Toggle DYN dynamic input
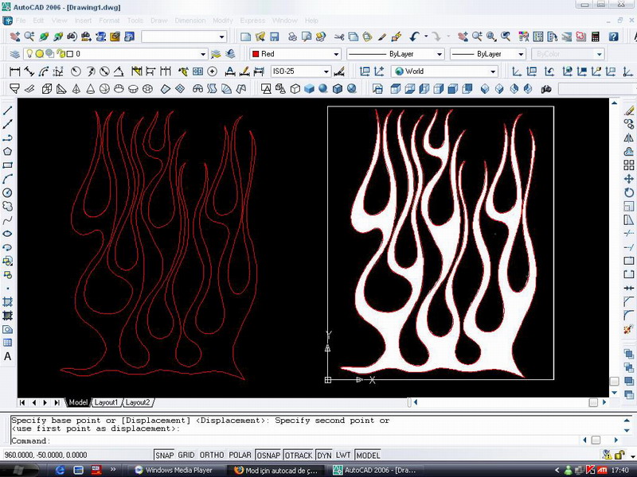 324,455
